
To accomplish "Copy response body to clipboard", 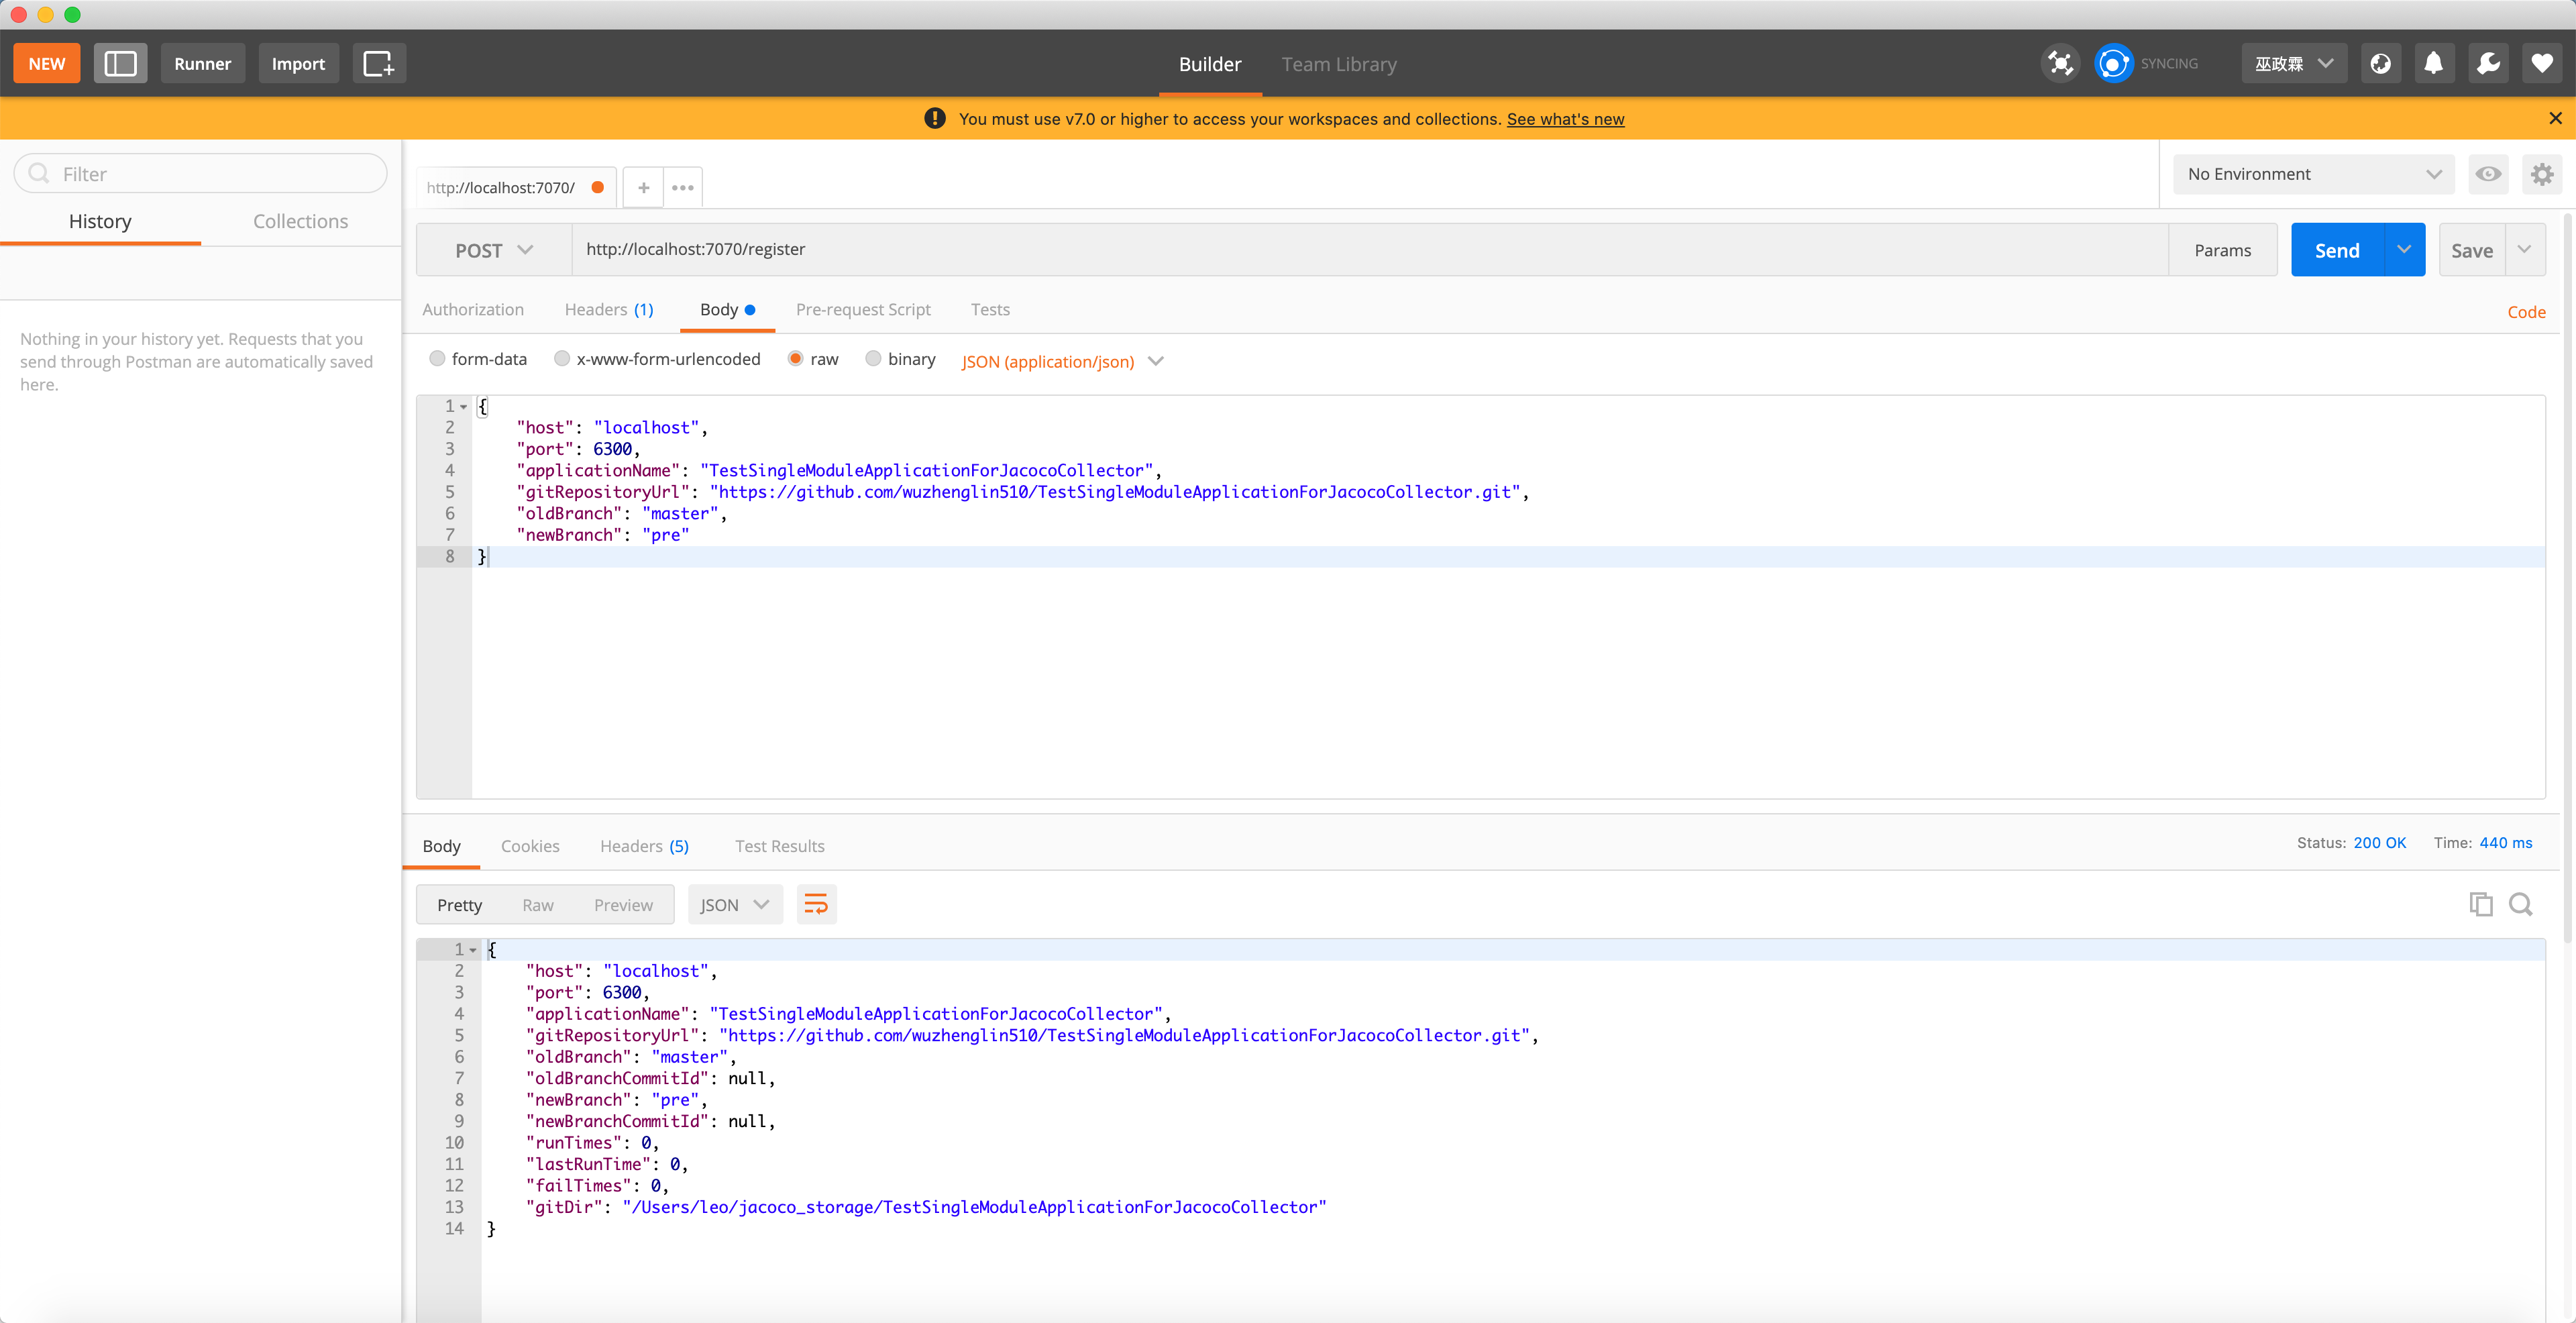I will (2480, 904).
